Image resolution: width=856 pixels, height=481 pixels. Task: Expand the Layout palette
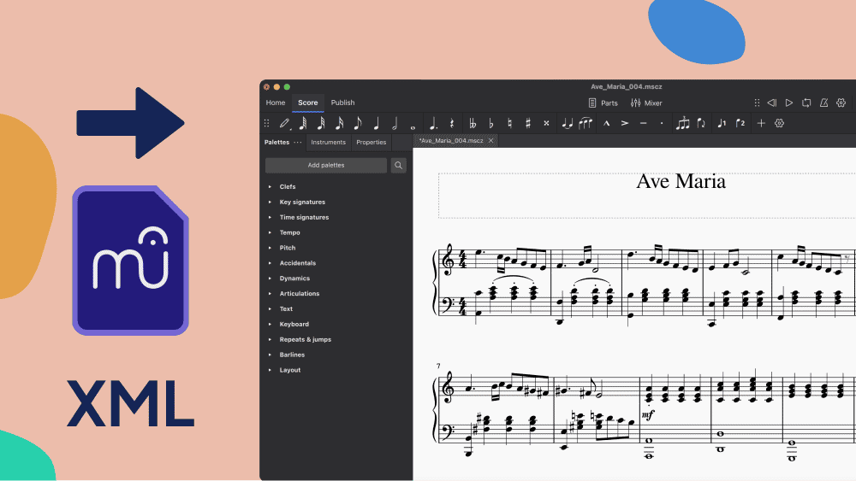(270, 370)
